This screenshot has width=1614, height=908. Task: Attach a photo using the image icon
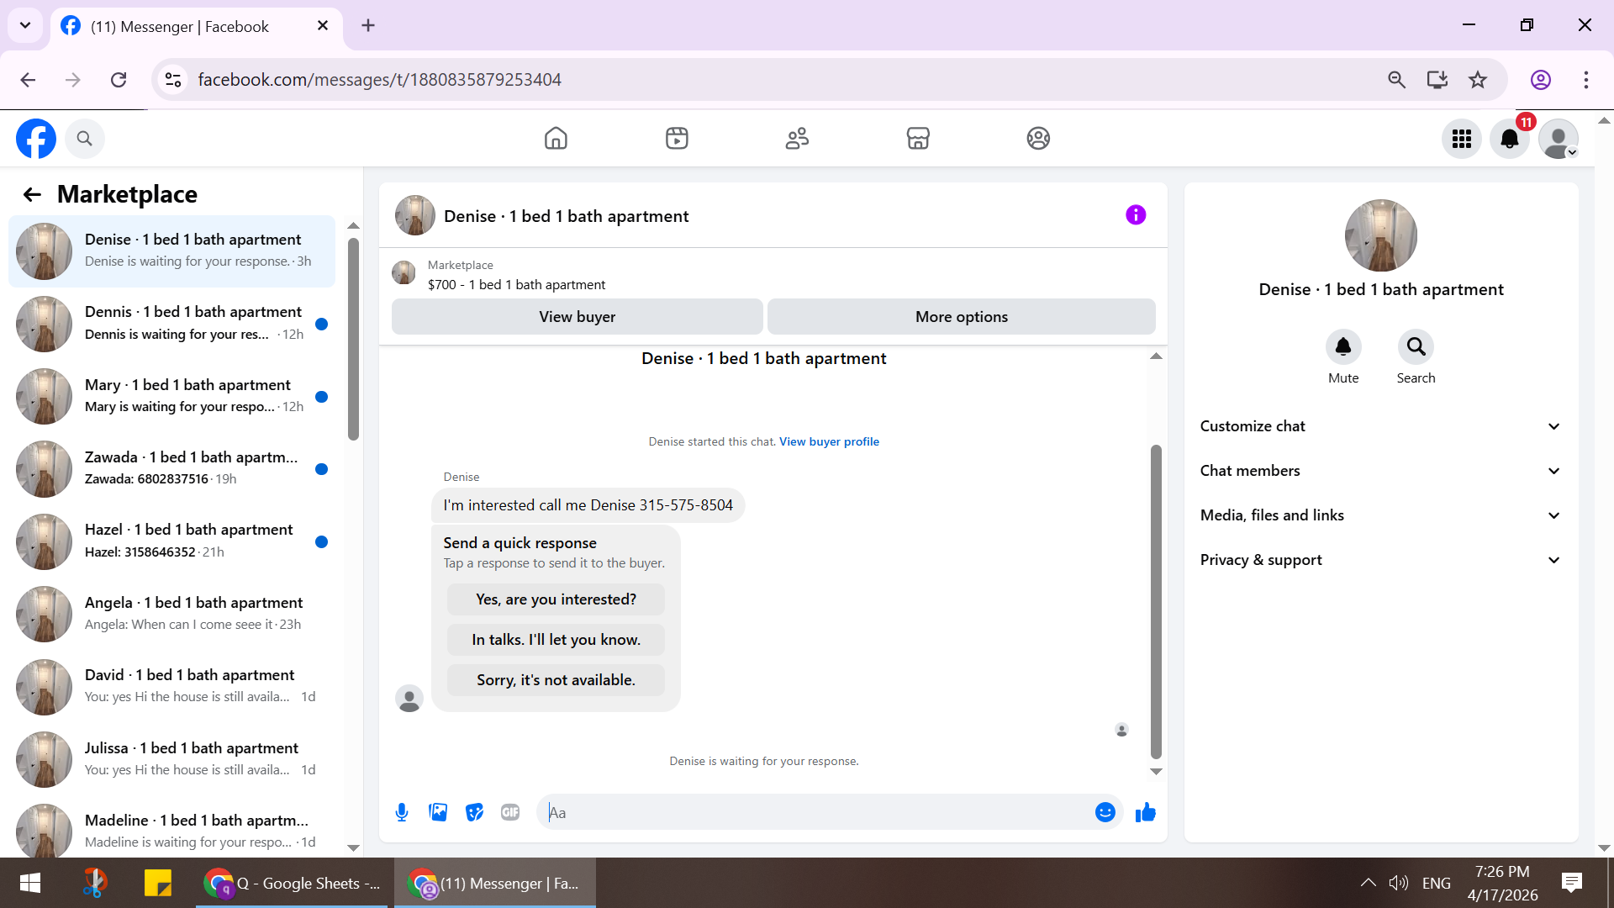(x=438, y=812)
